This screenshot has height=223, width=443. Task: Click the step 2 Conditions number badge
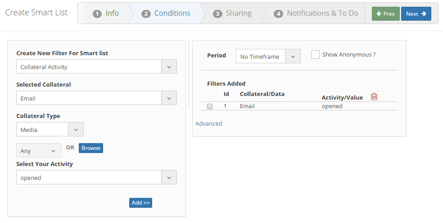click(x=146, y=14)
